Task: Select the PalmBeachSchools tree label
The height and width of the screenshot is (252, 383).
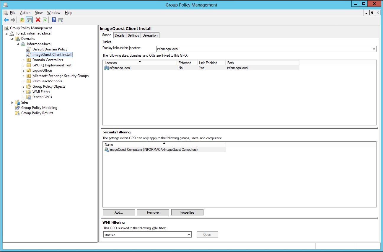Action: (47, 81)
